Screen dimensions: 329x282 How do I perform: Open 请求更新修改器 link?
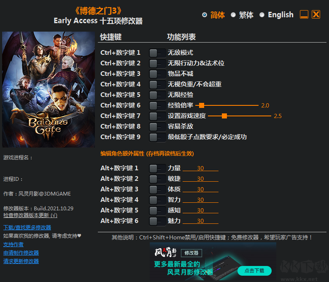(21, 261)
